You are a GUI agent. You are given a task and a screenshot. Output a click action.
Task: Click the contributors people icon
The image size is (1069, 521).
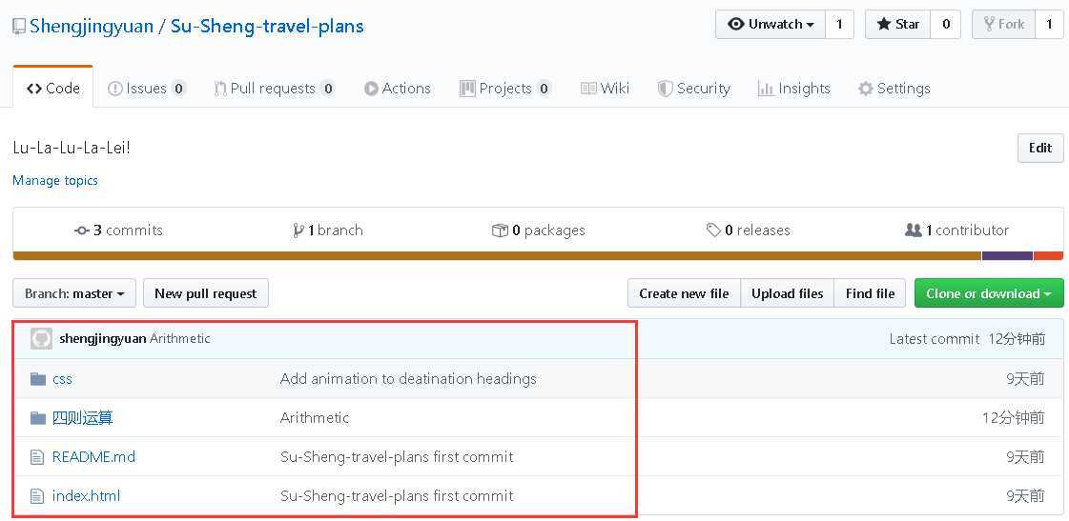point(913,230)
